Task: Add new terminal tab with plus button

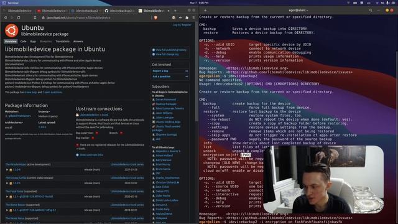Action: [x=205, y=11]
